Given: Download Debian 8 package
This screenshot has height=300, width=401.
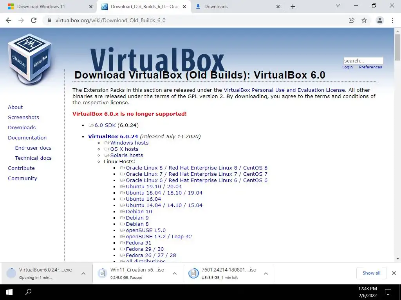Looking at the screenshot, I should point(135,224).
